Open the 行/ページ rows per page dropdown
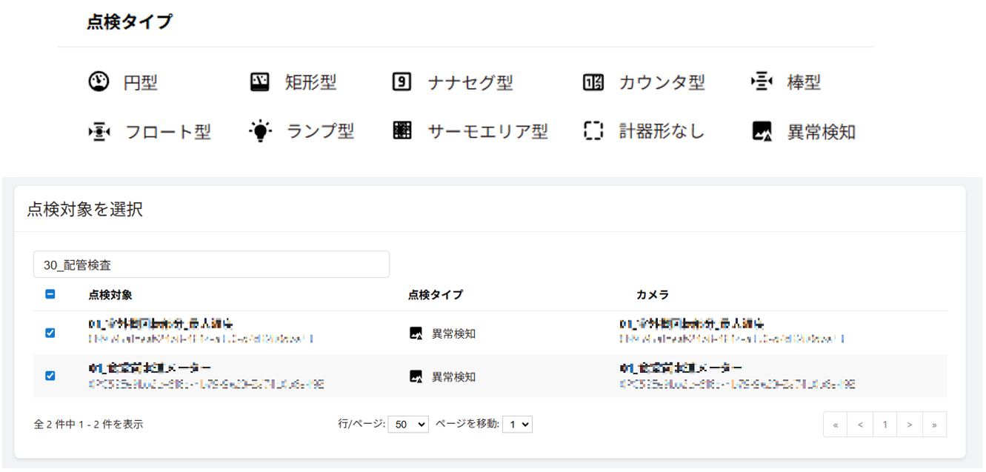This screenshot has height=472, width=986. (x=408, y=425)
